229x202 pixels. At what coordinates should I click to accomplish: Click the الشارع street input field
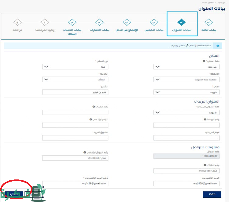pyautogui.click(x=75, y=92)
